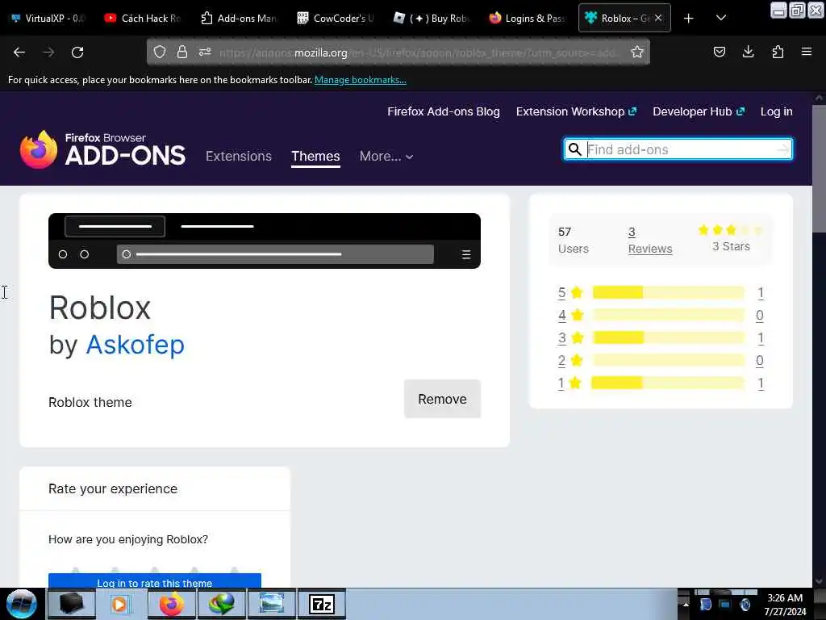
Task: Click the 57 Users count text
Action: pyautogui.click(x=574, y=241)
